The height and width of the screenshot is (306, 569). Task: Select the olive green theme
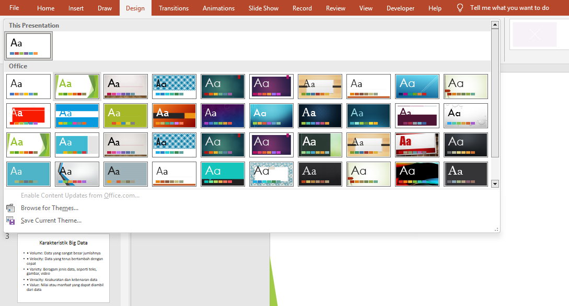[x=126, y=116]
